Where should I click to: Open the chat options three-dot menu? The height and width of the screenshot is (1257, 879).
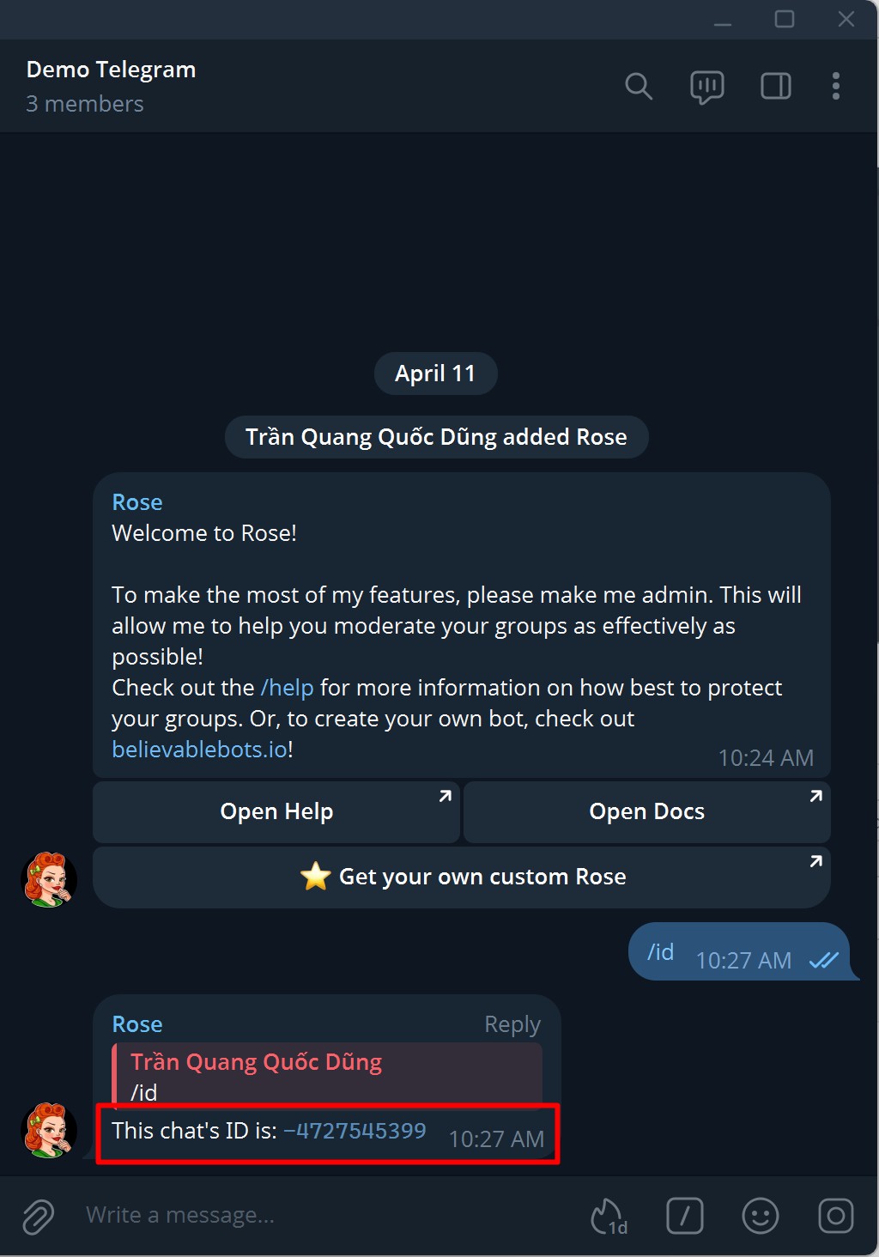pyautogui.click(x=835, y=86)
